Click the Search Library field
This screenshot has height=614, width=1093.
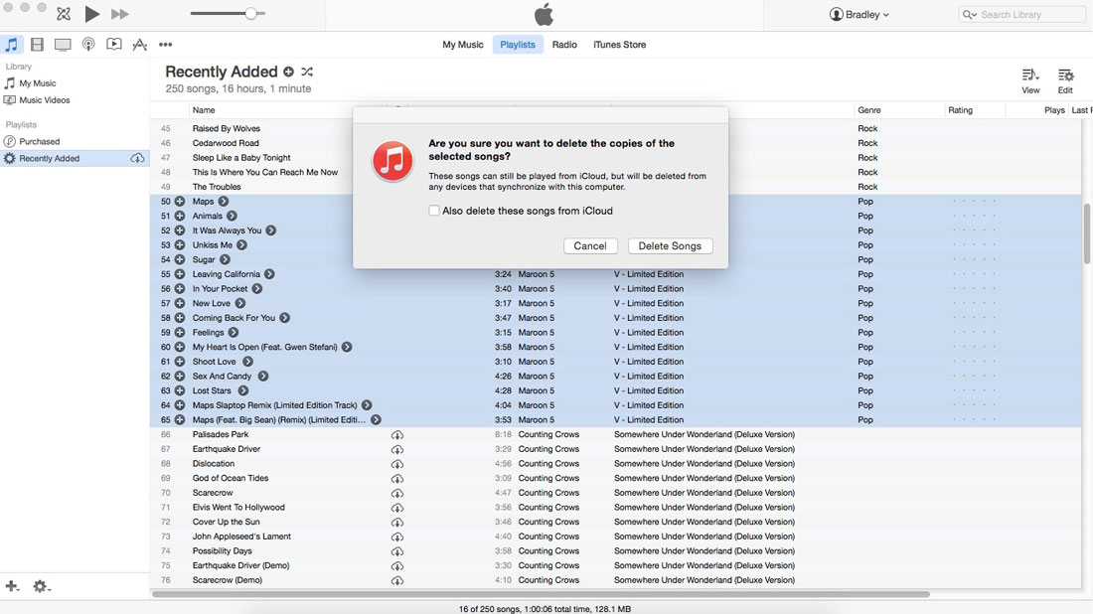click(1021, 15)
